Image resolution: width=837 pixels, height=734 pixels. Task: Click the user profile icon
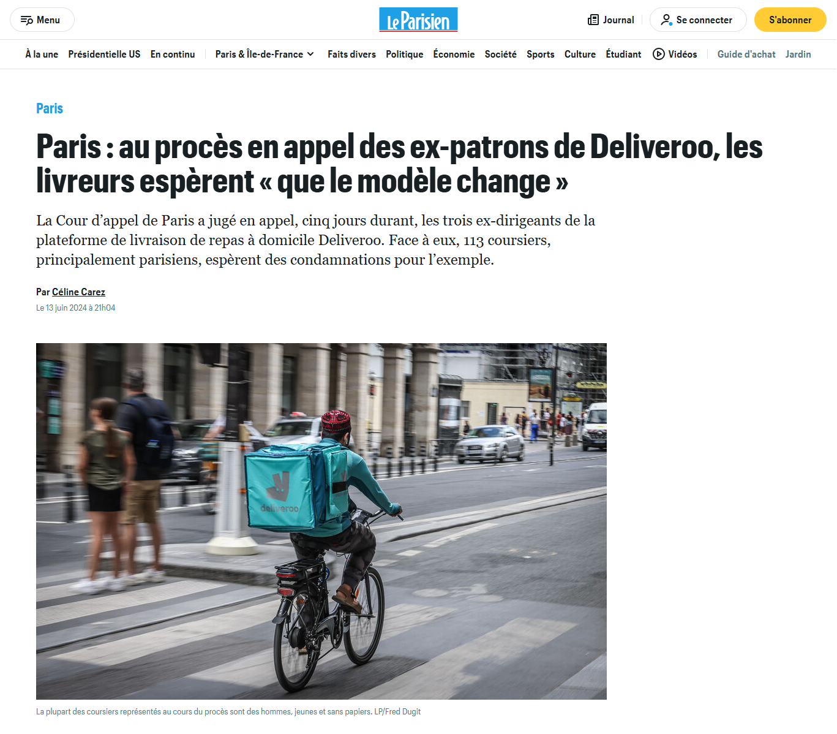click(666, 20)
